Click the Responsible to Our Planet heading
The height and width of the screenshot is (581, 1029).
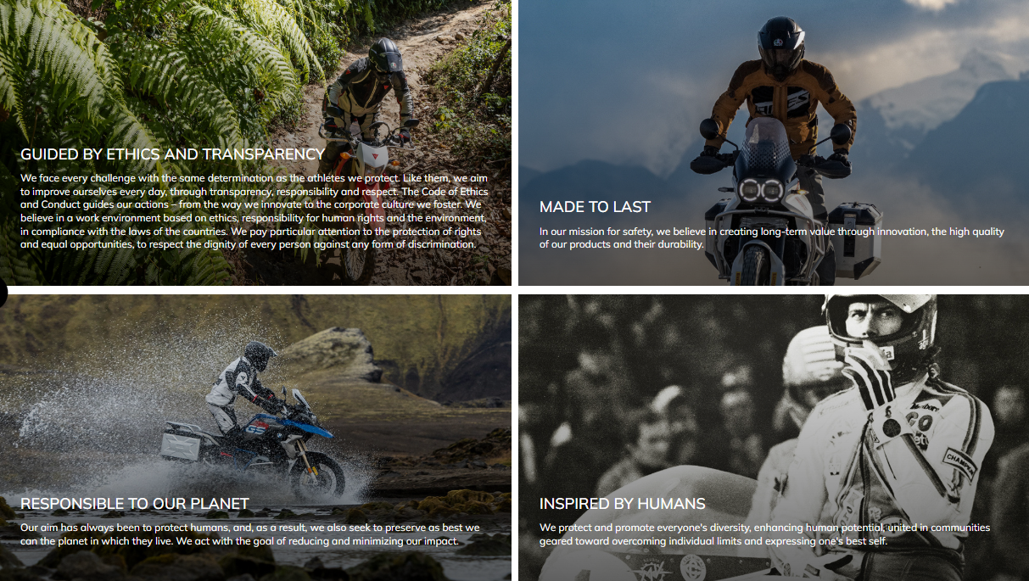(x=135, y=504)
